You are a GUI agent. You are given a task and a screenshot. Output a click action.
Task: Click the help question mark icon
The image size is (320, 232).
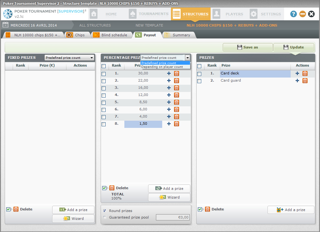tap(293, 14)
